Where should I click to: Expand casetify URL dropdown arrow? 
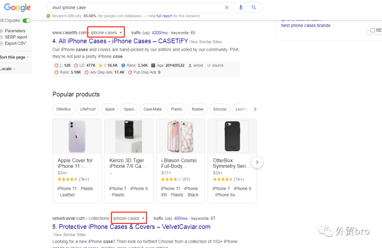click(x=121, y=33)
